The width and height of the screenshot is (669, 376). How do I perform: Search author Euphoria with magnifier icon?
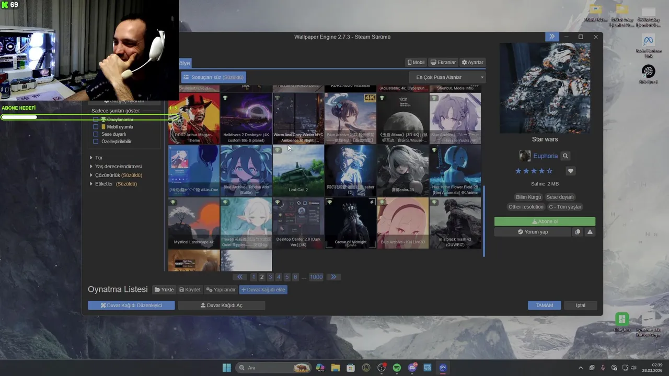click(565, 156)
